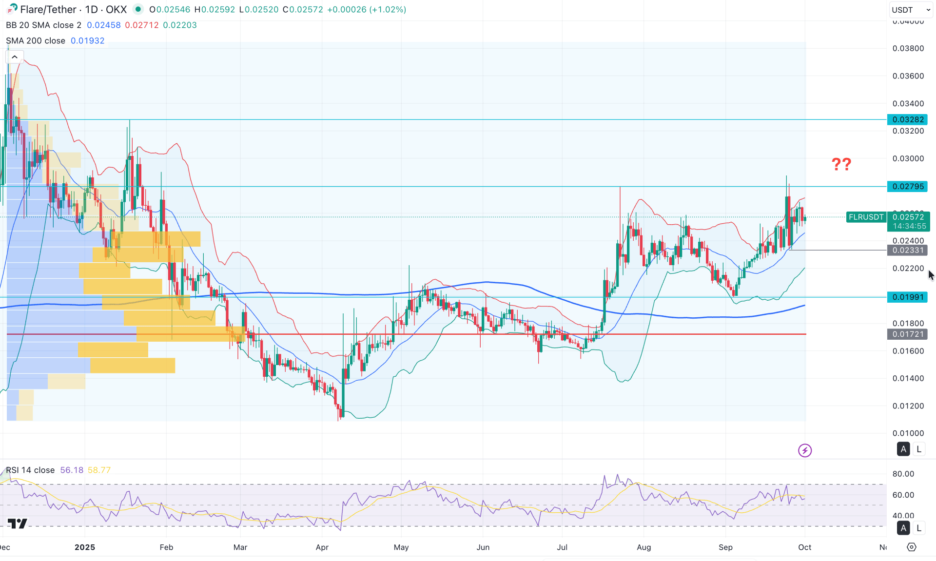
Task: Toggle log scale L on RSI pane
Action: point(919,528)
